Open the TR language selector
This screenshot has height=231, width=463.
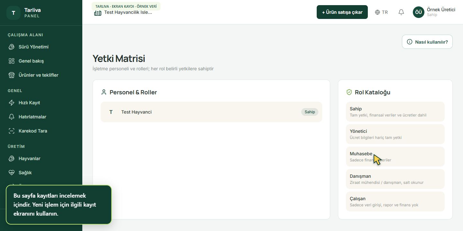click(x=381, y=12)
